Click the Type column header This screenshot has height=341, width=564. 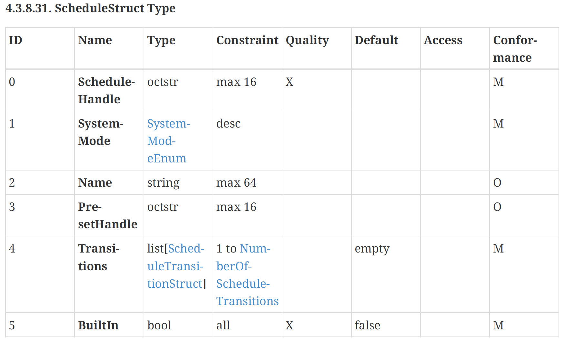point(161,40)
